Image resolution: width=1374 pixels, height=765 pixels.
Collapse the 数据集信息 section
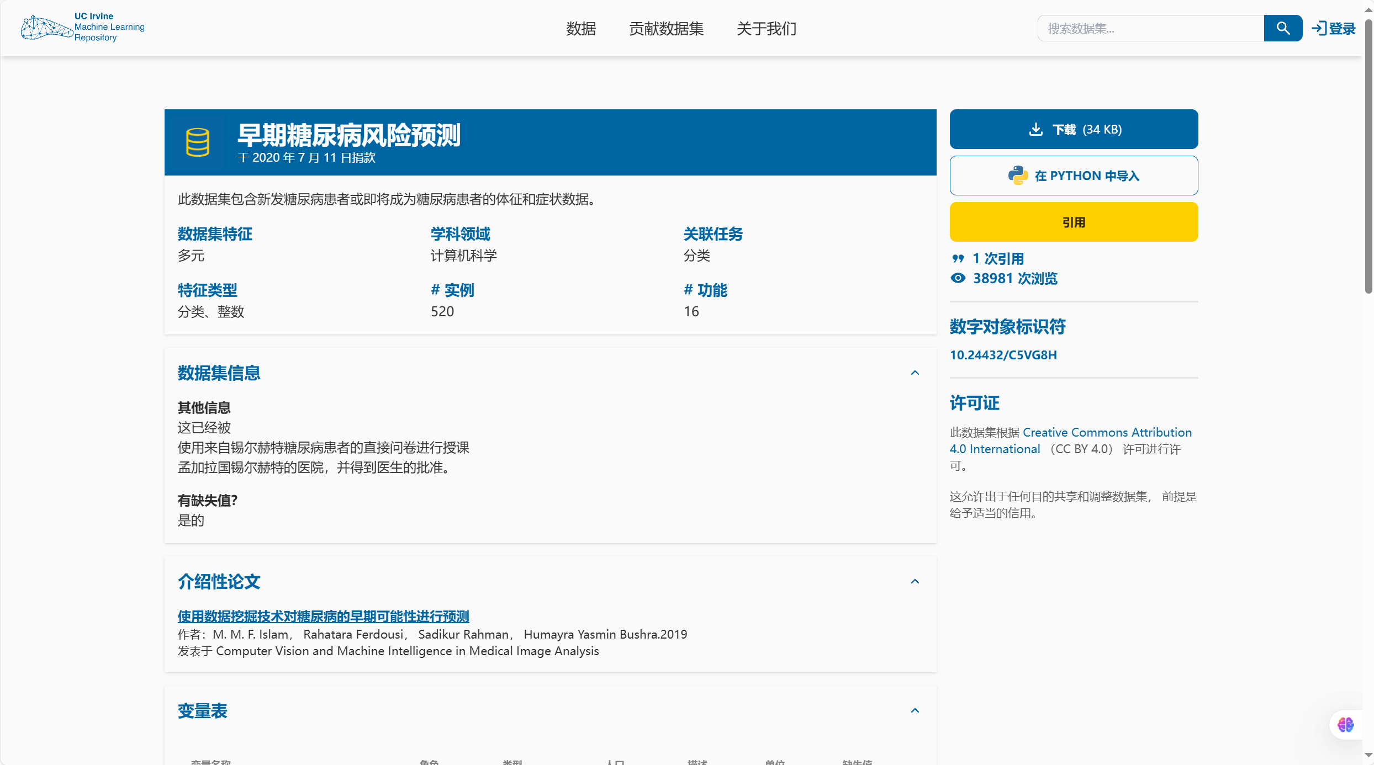pyautogui.click(x=915, y=373)
